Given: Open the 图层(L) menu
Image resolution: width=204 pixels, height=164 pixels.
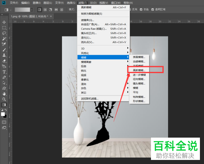Looking at the screenshot, I should 48,3.
